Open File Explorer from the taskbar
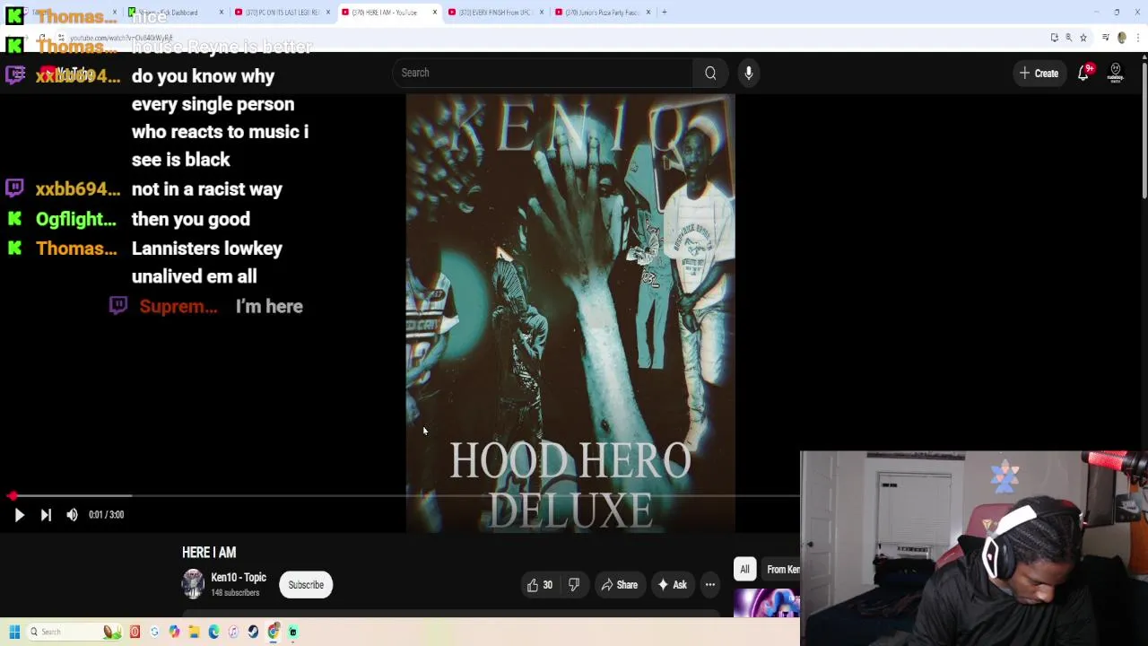This screenshot has width=1148, height=646. (x=194, y=633)
